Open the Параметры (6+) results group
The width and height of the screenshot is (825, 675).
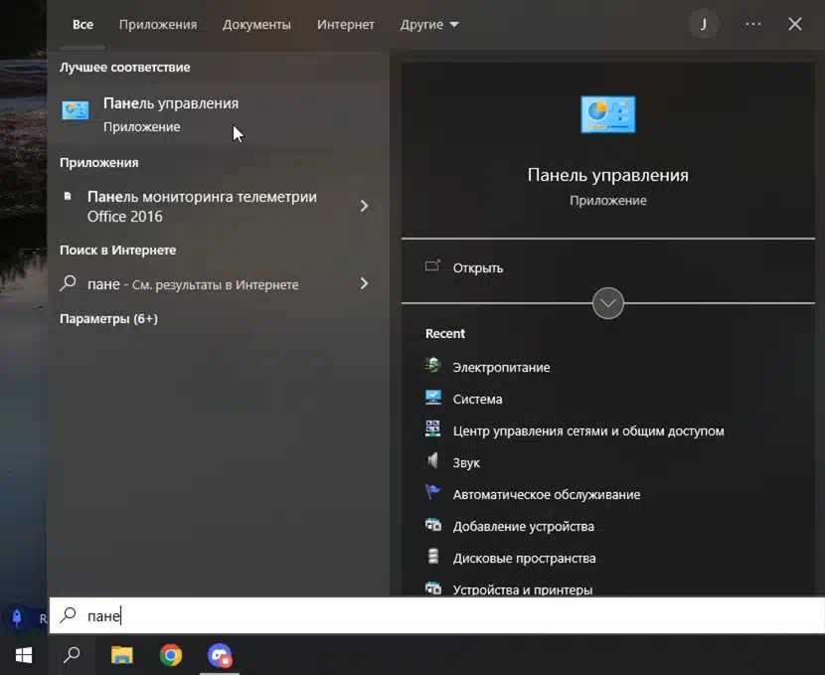pyautogui.click(x=108, y=318)
